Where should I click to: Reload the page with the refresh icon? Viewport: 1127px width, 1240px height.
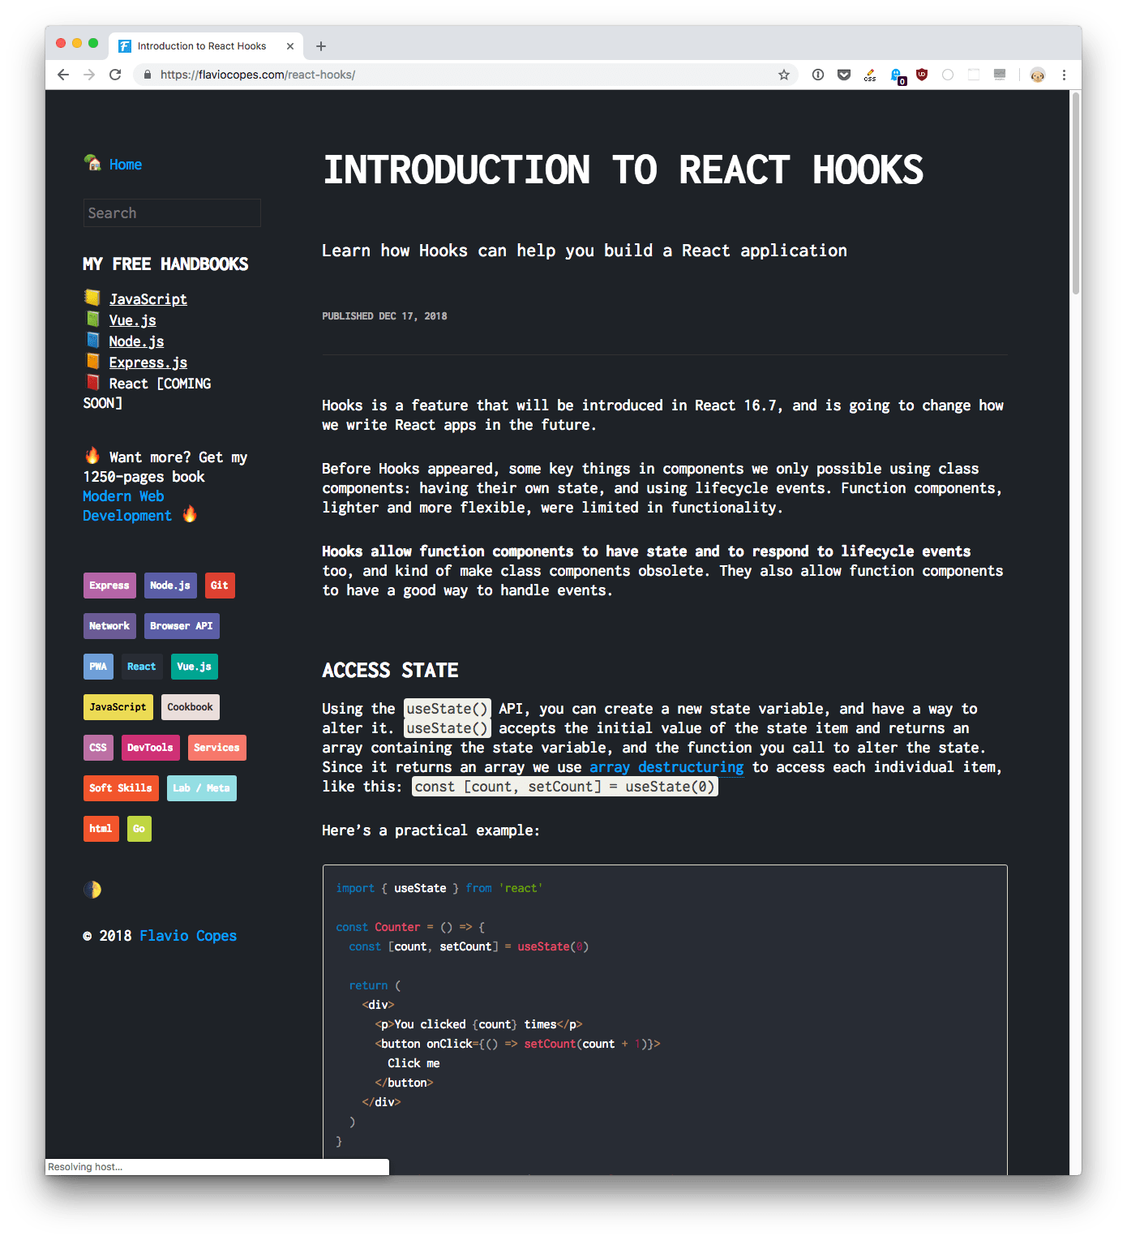[115, 74]
